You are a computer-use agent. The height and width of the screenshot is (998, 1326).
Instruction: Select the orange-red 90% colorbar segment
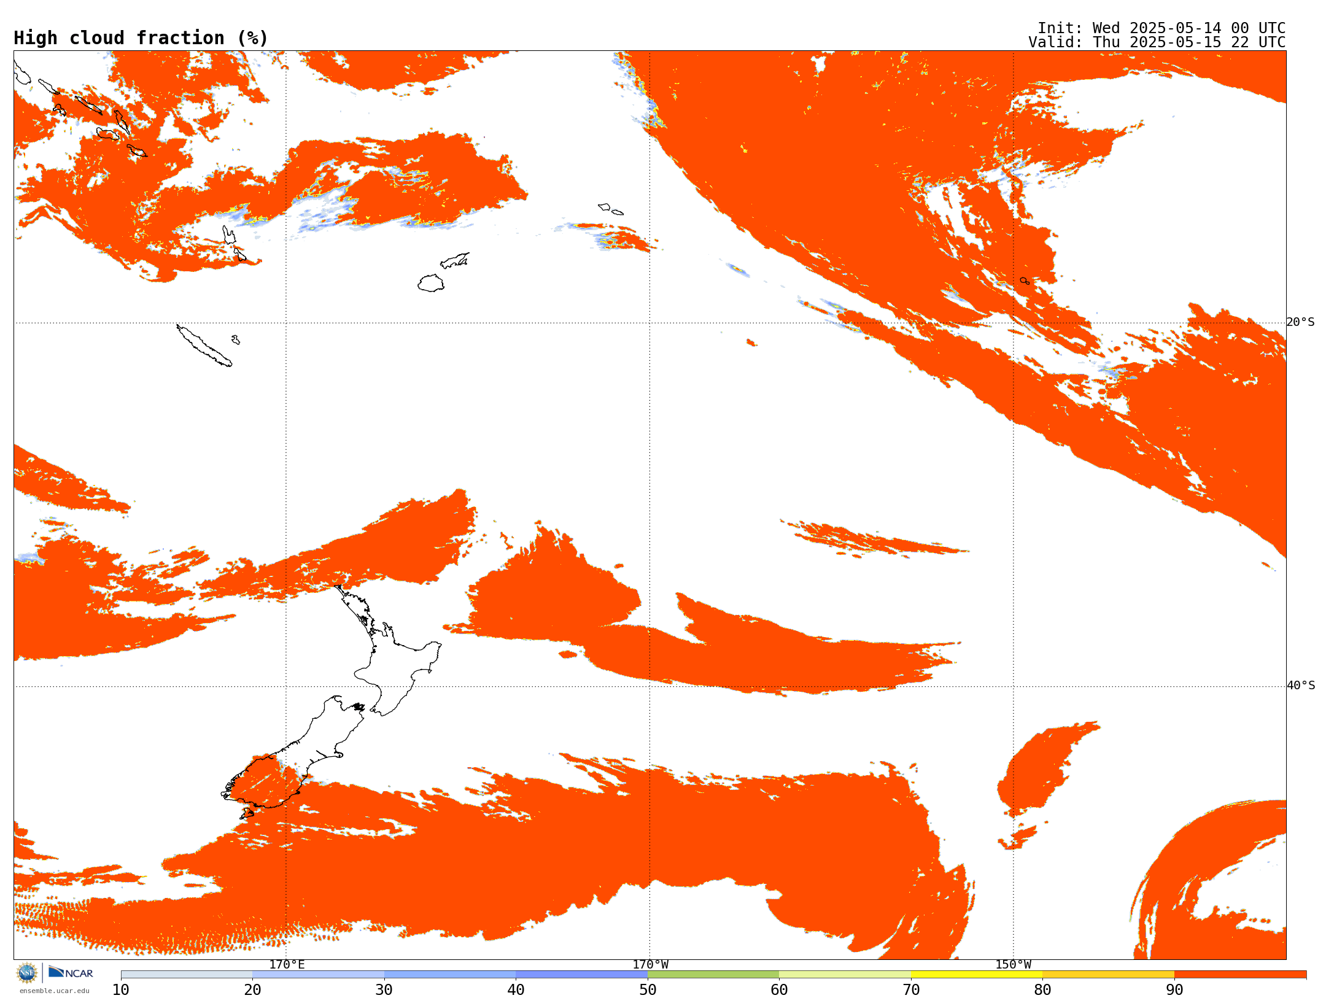click(1239, 975)
